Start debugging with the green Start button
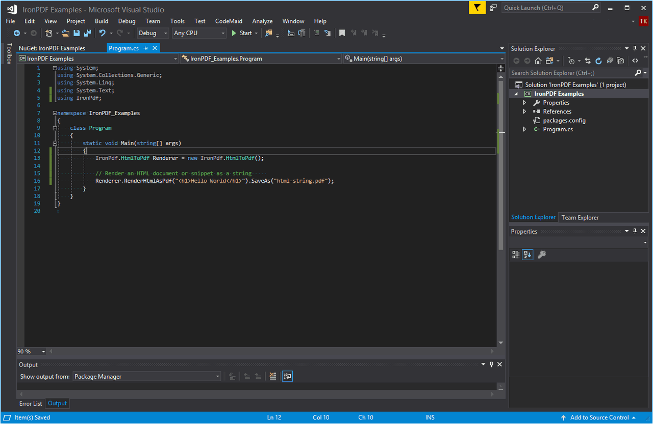Screen dimensions: 653x424 (242, 33)
